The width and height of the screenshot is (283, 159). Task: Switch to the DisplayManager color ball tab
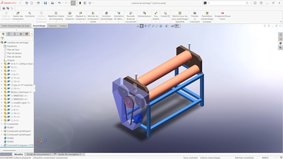pos(27,34)
